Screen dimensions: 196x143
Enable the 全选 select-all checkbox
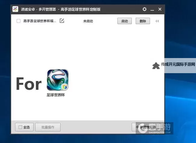pyautogui.click(x=20, y=127)
